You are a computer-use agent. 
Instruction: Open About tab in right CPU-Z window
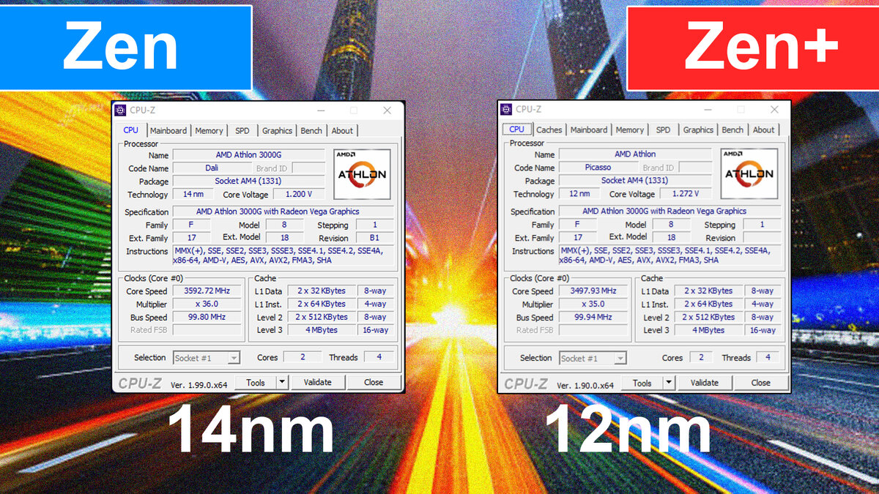(763, 130)
